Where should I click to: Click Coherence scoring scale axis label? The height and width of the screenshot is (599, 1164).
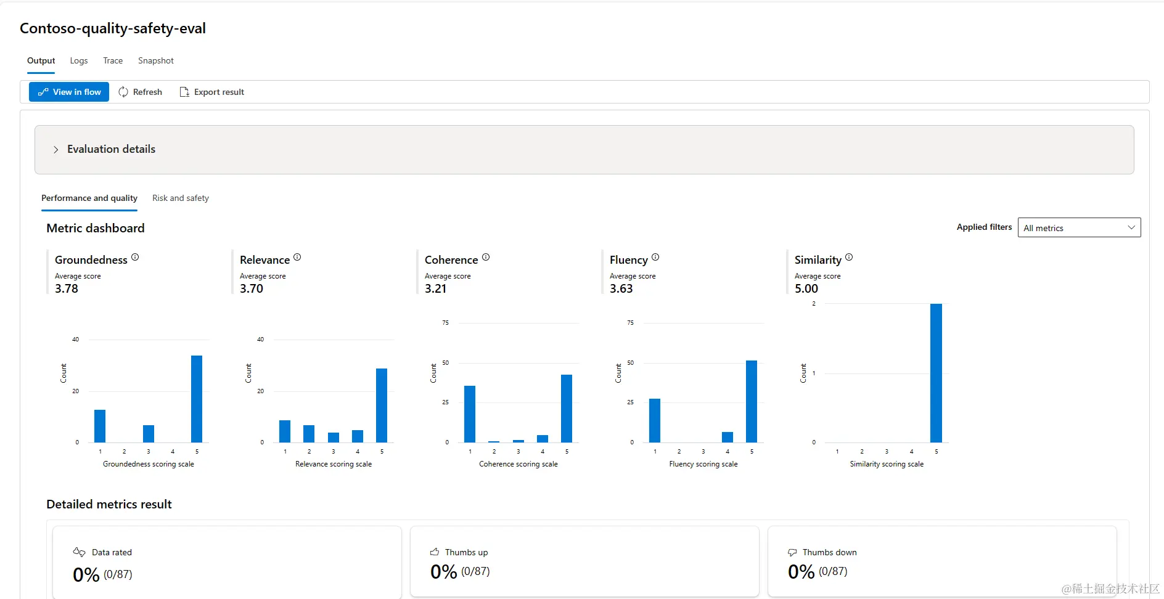[x=518, y=464]
